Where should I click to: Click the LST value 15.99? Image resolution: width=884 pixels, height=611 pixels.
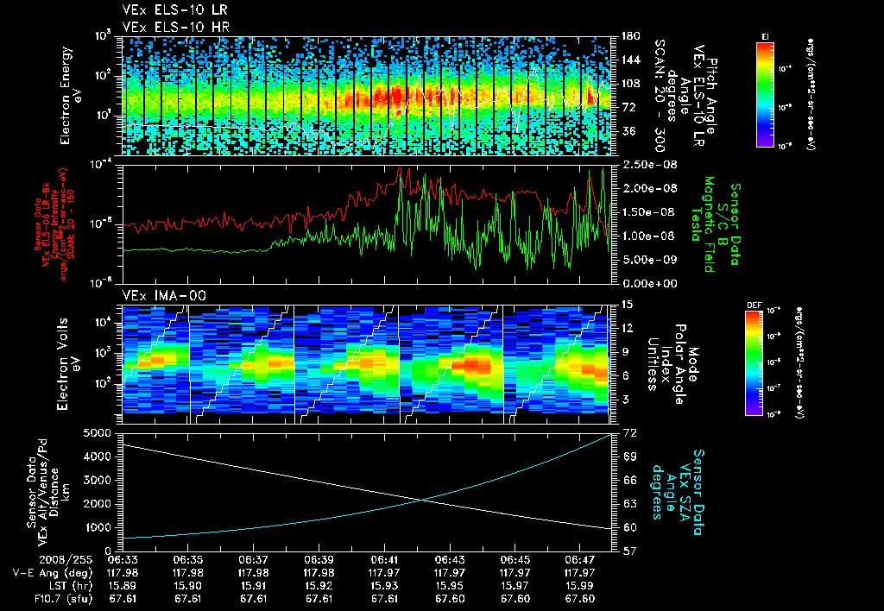point(580,586)
